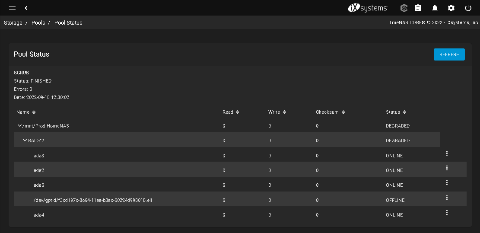Click the back arrow in top bar

point(26,8)
